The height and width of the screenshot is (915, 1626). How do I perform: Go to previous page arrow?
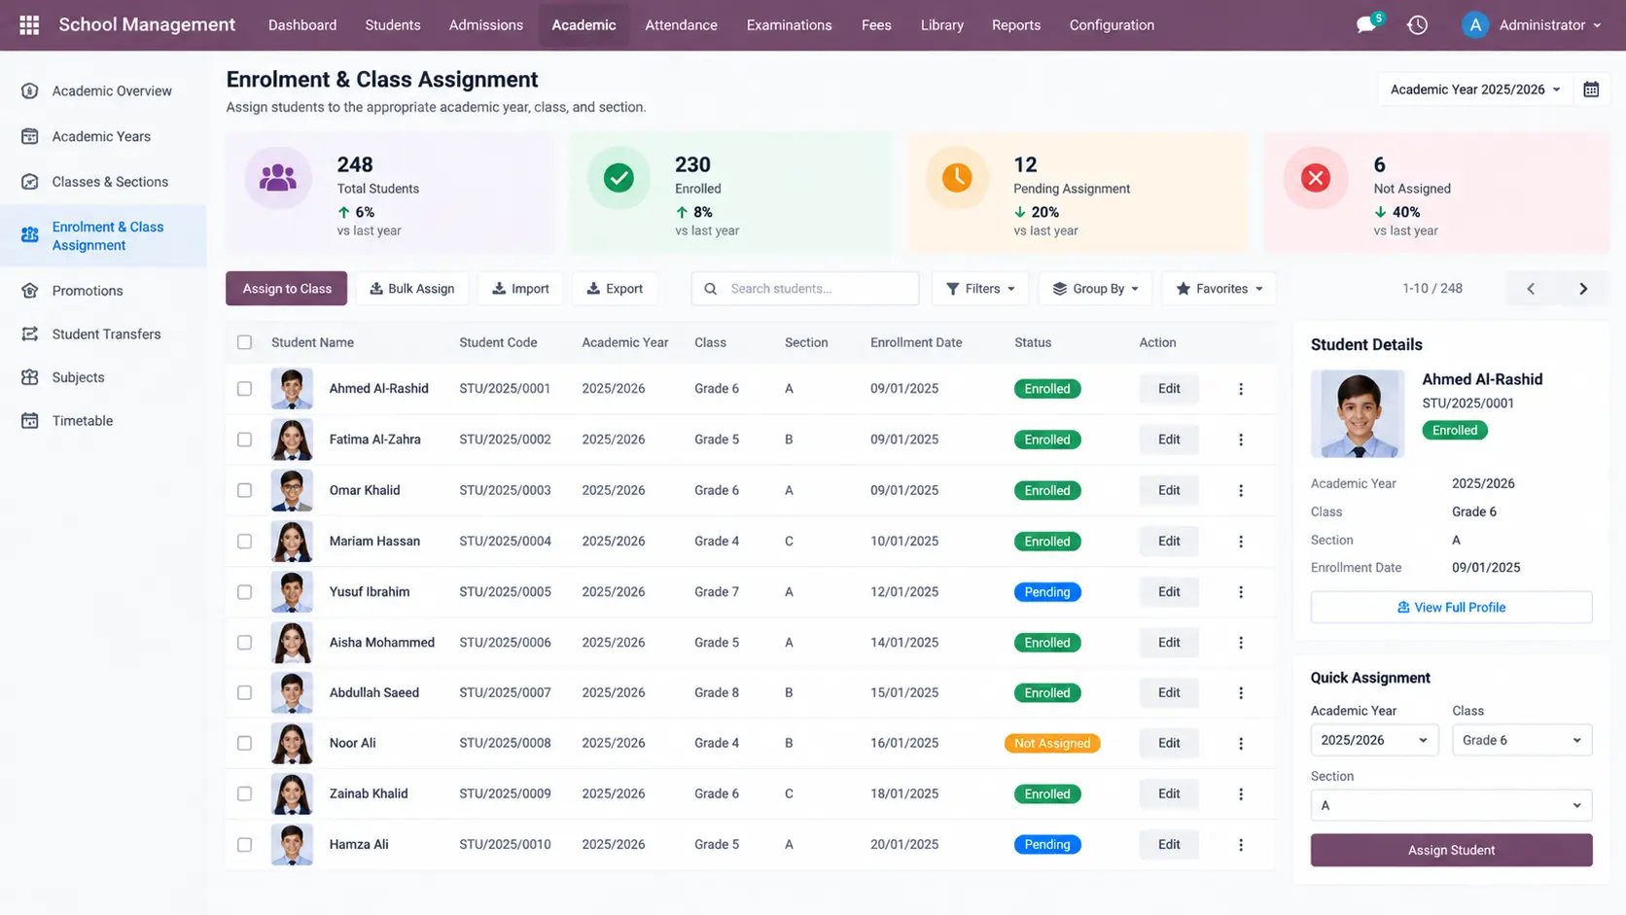coord(1531,289)
